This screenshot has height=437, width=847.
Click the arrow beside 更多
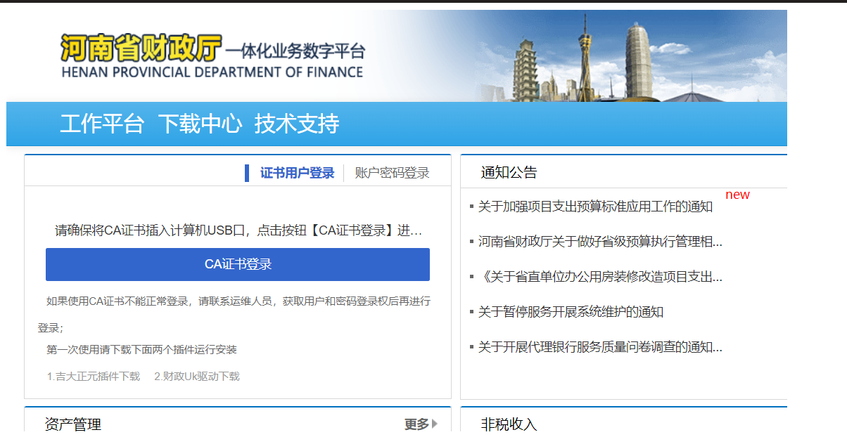tap(435, 424)
